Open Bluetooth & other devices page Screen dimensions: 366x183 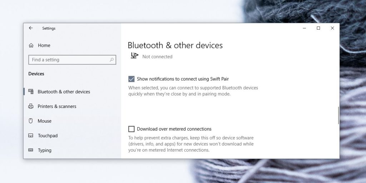[64, 91]
